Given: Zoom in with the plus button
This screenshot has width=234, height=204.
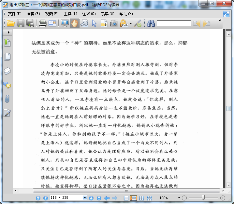Looking at the screenshot, I should (x=223, y=198).
